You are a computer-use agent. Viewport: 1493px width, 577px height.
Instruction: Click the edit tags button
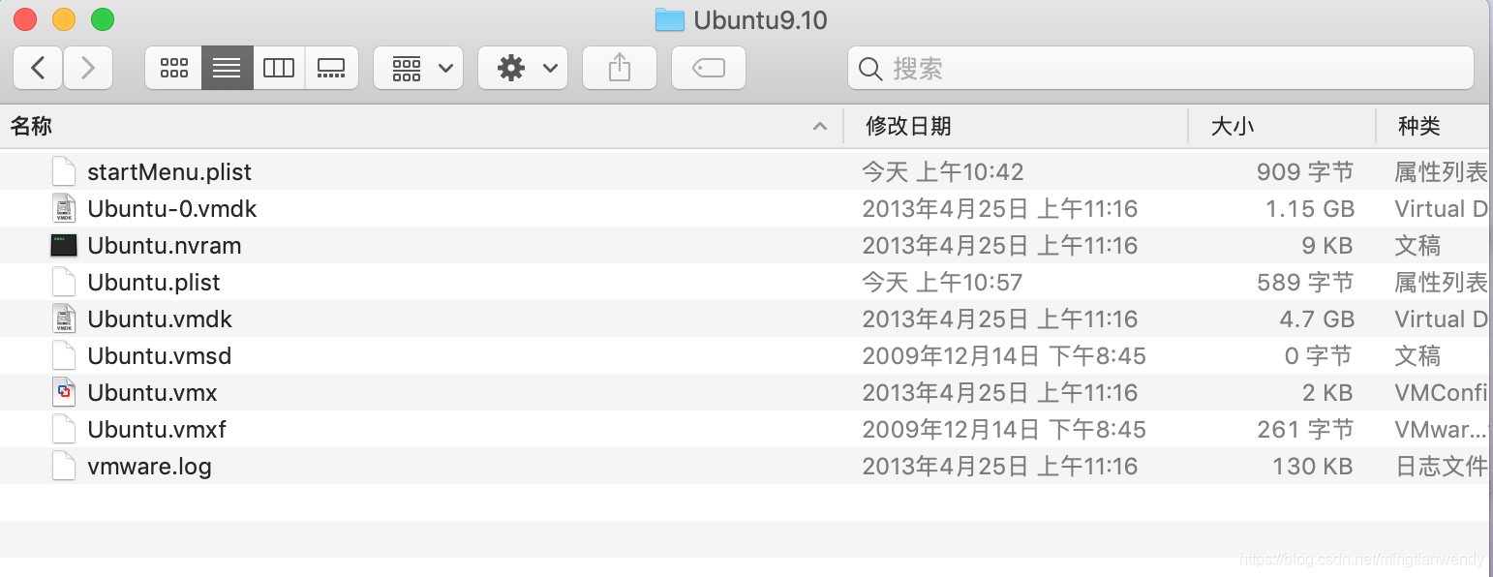[709, 68]
